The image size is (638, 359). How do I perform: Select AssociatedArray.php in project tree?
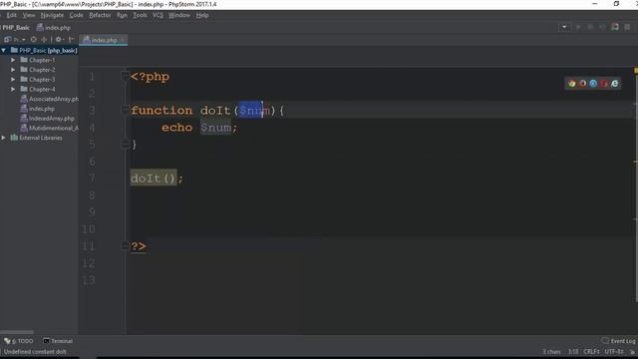49,99
